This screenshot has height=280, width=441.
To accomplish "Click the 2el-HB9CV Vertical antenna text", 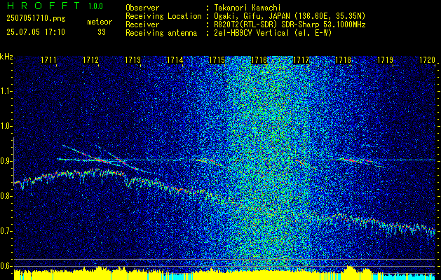I will click(x=273, y=33).
